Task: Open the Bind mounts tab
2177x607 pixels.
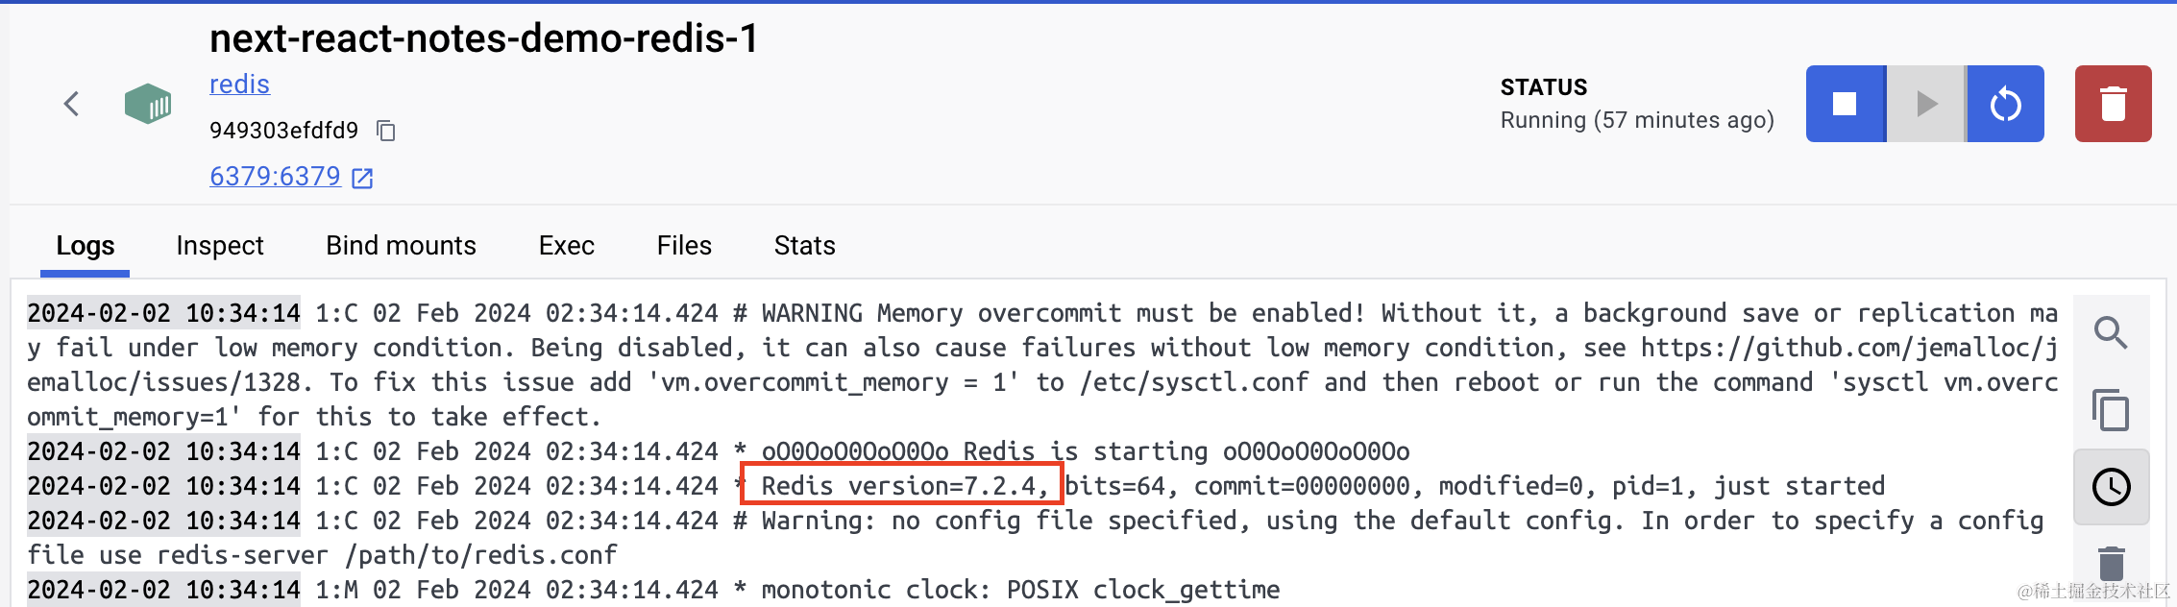Action: tap(401, 246)
